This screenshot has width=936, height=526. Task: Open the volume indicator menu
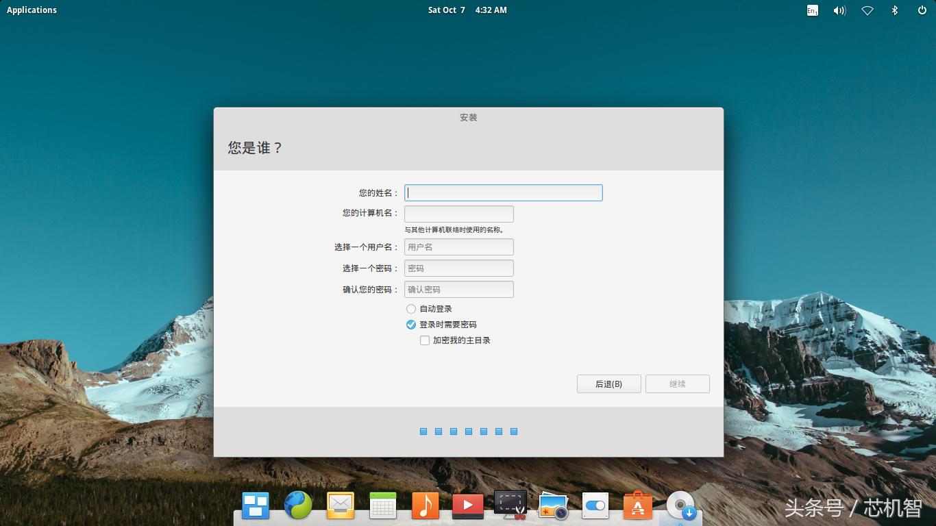pos(839,10)
